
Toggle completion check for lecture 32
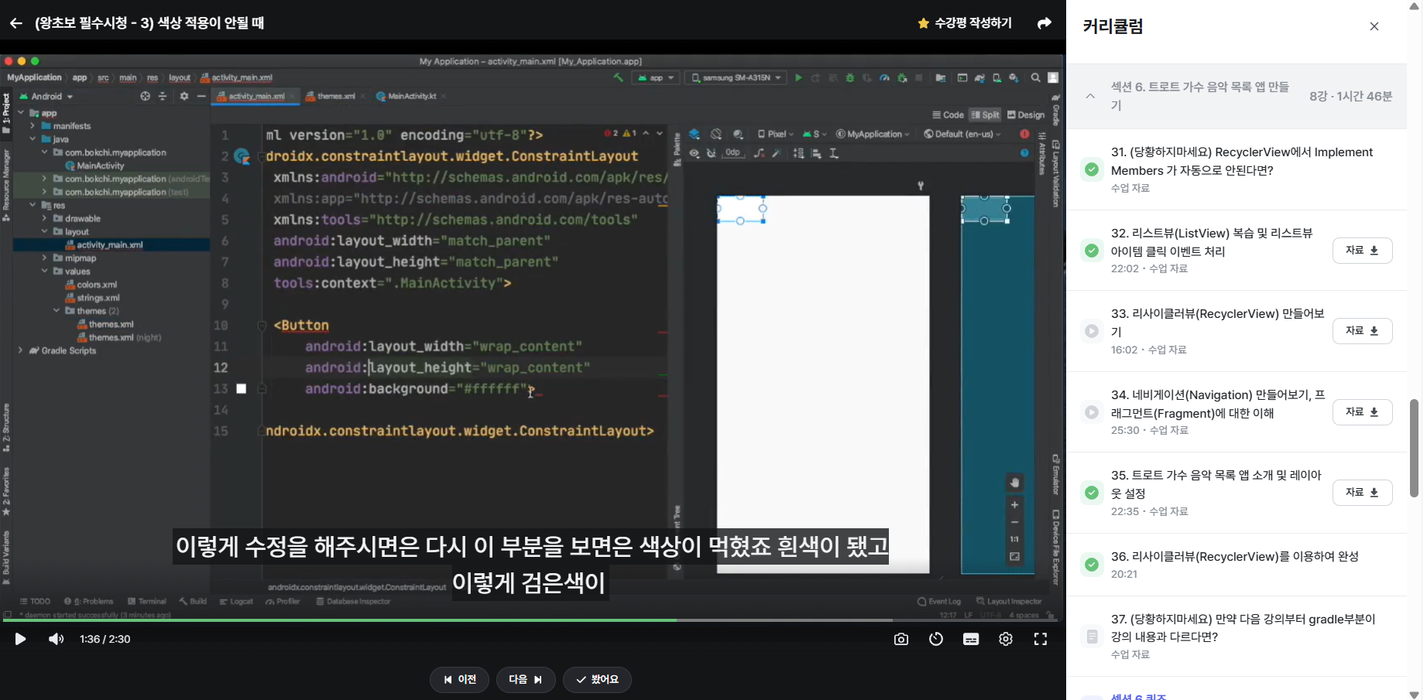click(x=1092, y=251)
